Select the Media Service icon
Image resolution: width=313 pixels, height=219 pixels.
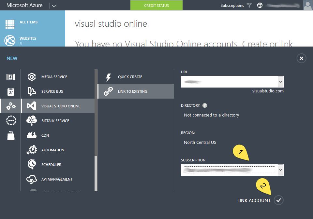pos(32,77)
